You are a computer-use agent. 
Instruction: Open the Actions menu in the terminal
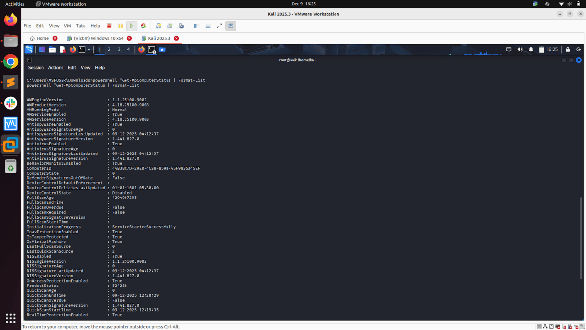coord(55,67)
